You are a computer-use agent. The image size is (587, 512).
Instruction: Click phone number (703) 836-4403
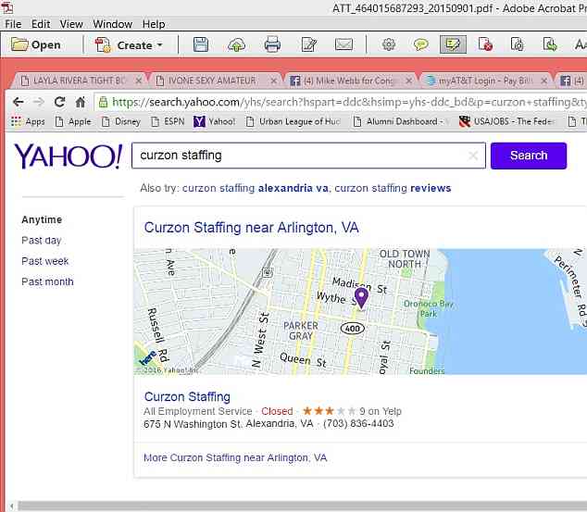pos(358,424)
